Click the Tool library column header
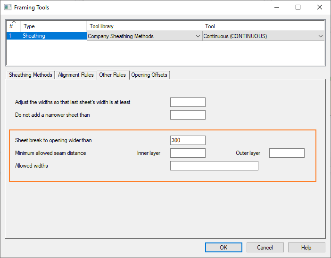The height and width of the screenshot is (258, 331). (144, 26)
